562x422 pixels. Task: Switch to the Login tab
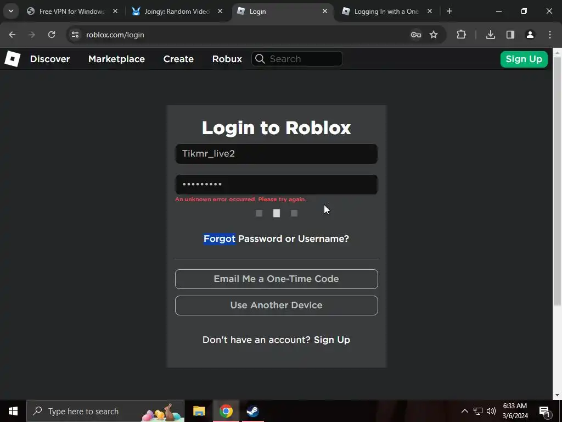tap(282, 12)
